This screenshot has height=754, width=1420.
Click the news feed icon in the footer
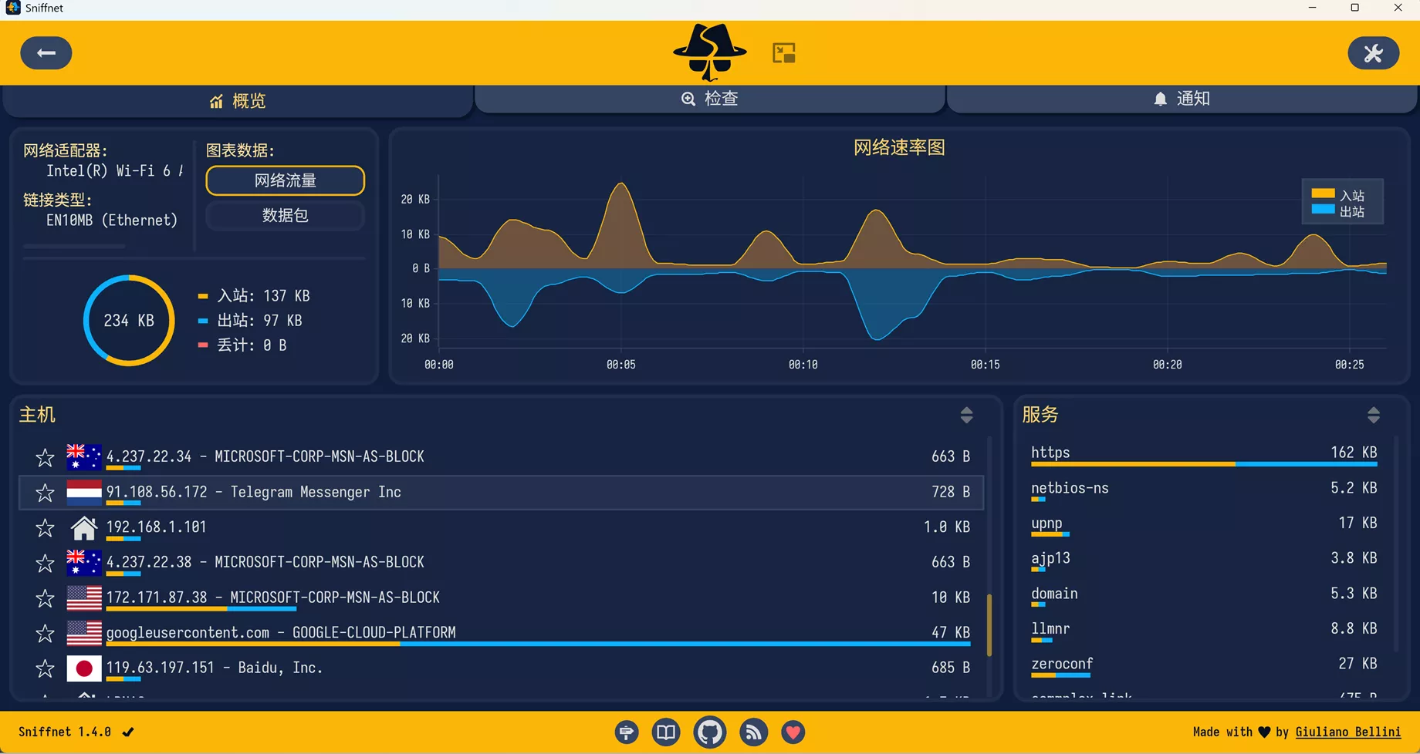(753, 732)
